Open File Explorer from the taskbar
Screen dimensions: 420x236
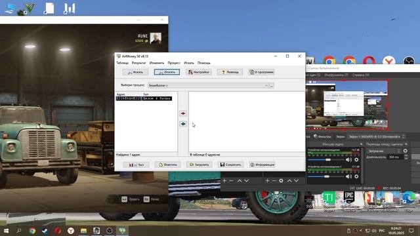click(x=83, y=230)
